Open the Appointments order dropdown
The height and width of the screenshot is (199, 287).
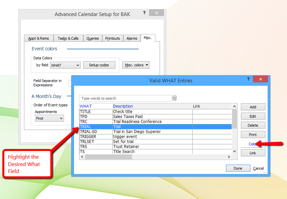tap(49, 118)
